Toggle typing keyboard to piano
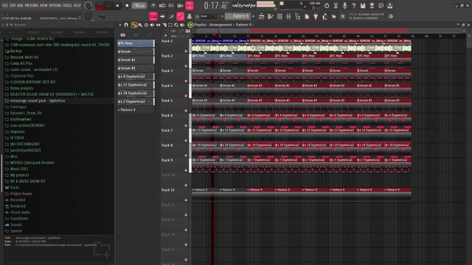The image size is (472, 265). (x=153, y=16)
